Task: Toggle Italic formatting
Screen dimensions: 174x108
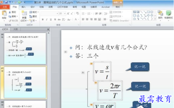Action: [x=47, y=19]
